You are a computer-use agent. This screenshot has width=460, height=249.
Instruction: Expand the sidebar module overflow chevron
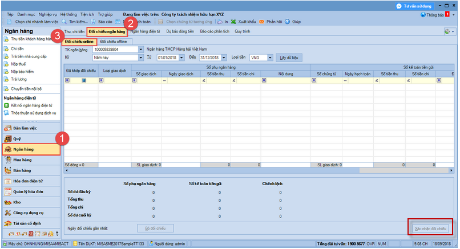[x=57, y=234]
